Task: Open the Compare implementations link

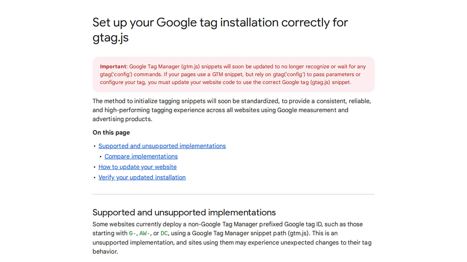Action: [141, 156]
